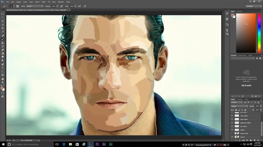The height and width of the screenshot is (147, 263).
Task: Select the Dodge tool
Action: tap(3, 61)
